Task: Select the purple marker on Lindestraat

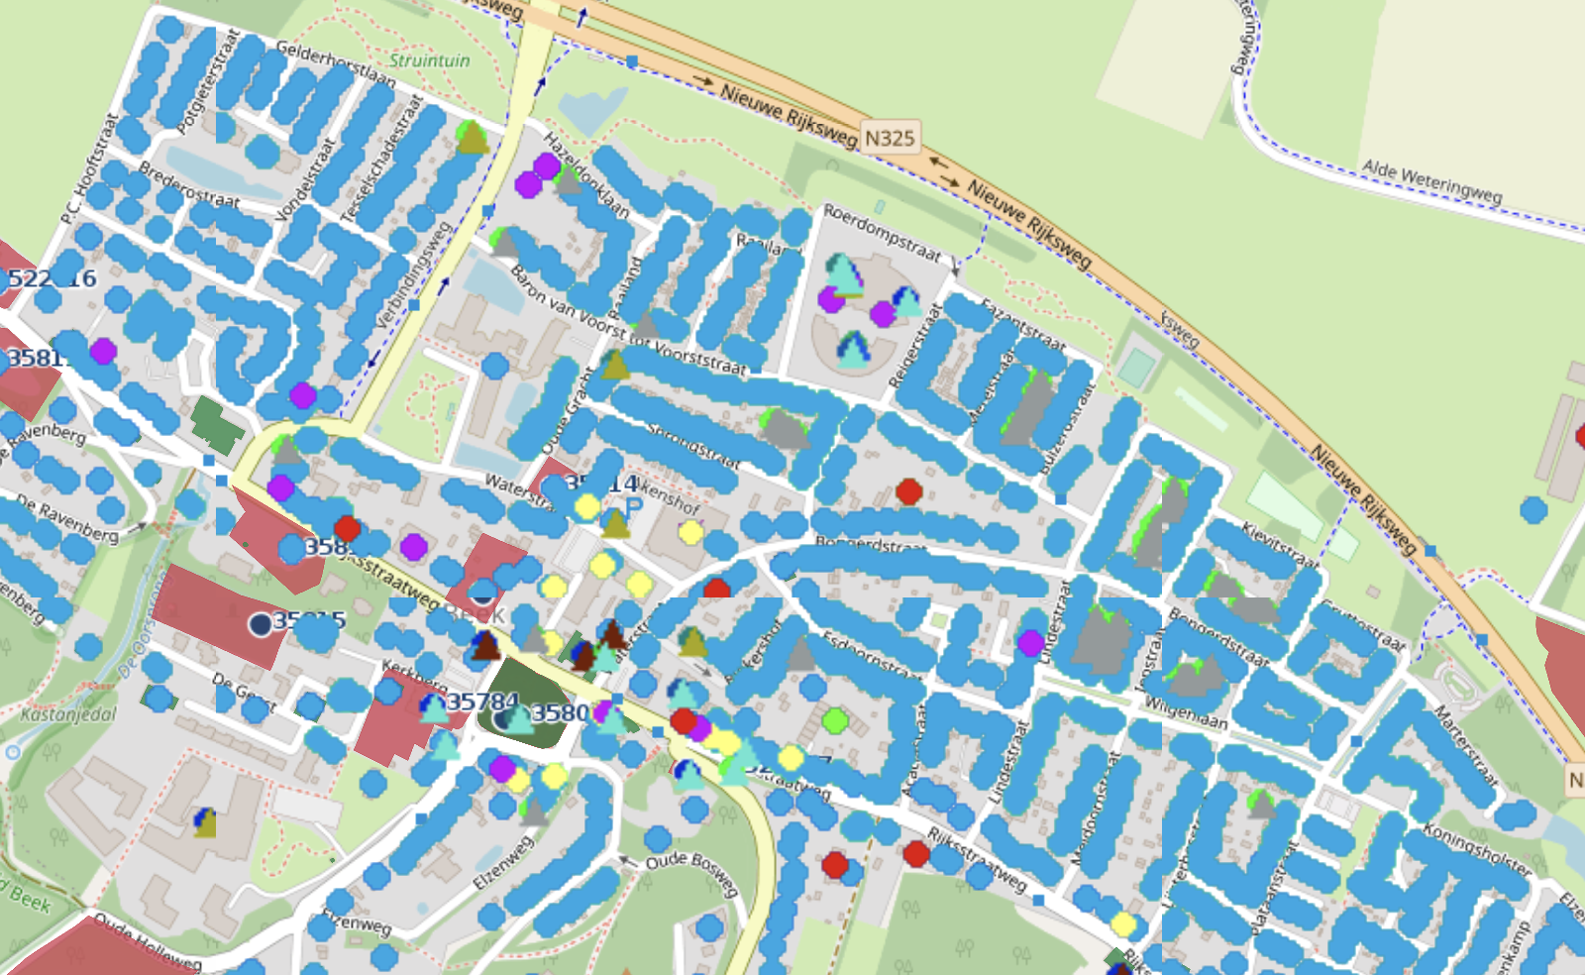Action: coord(1030,643)
